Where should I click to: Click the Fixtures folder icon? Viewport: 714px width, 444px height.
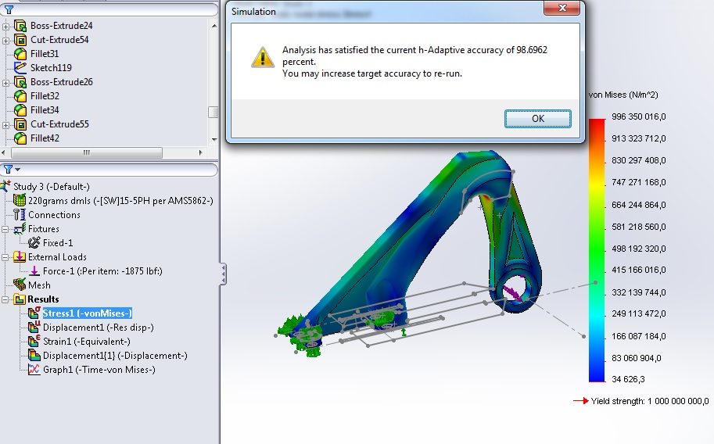coord(19,228)
